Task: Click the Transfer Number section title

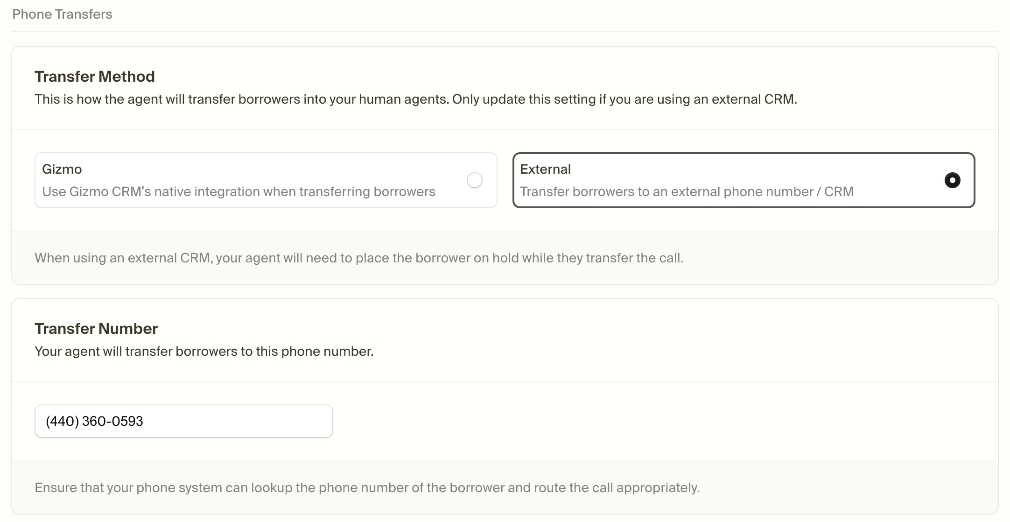Action: click(96, 328)
